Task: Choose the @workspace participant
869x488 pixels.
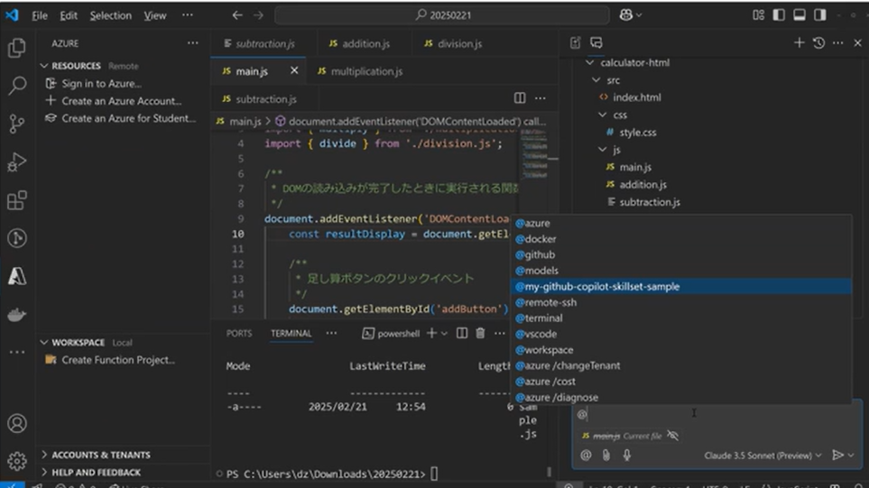Action: (680, 350)
